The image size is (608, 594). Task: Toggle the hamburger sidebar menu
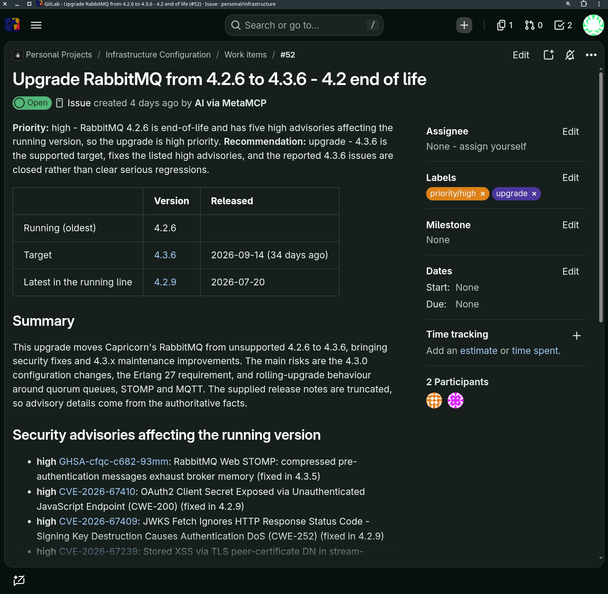click(36, 25)
